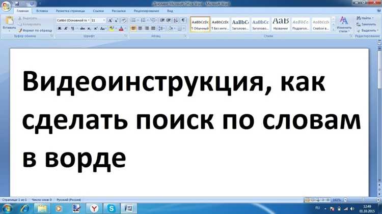Open Skype from taskbar
The width and height of the screenshot is (382, 214).
coord(112,208)
